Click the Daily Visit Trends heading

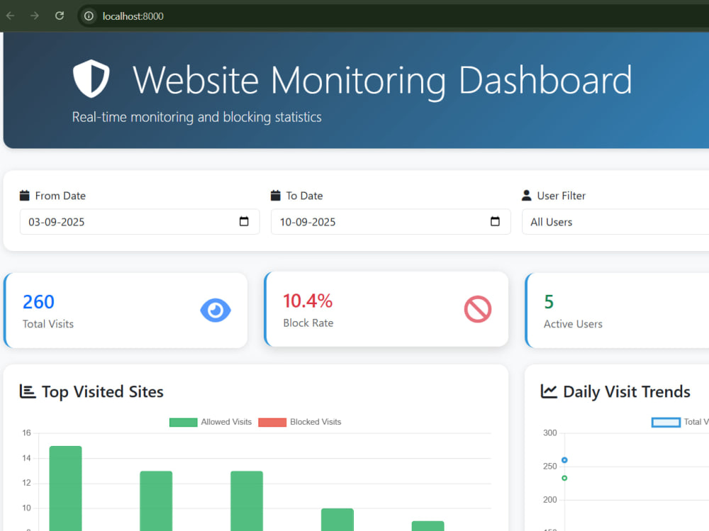627,391
